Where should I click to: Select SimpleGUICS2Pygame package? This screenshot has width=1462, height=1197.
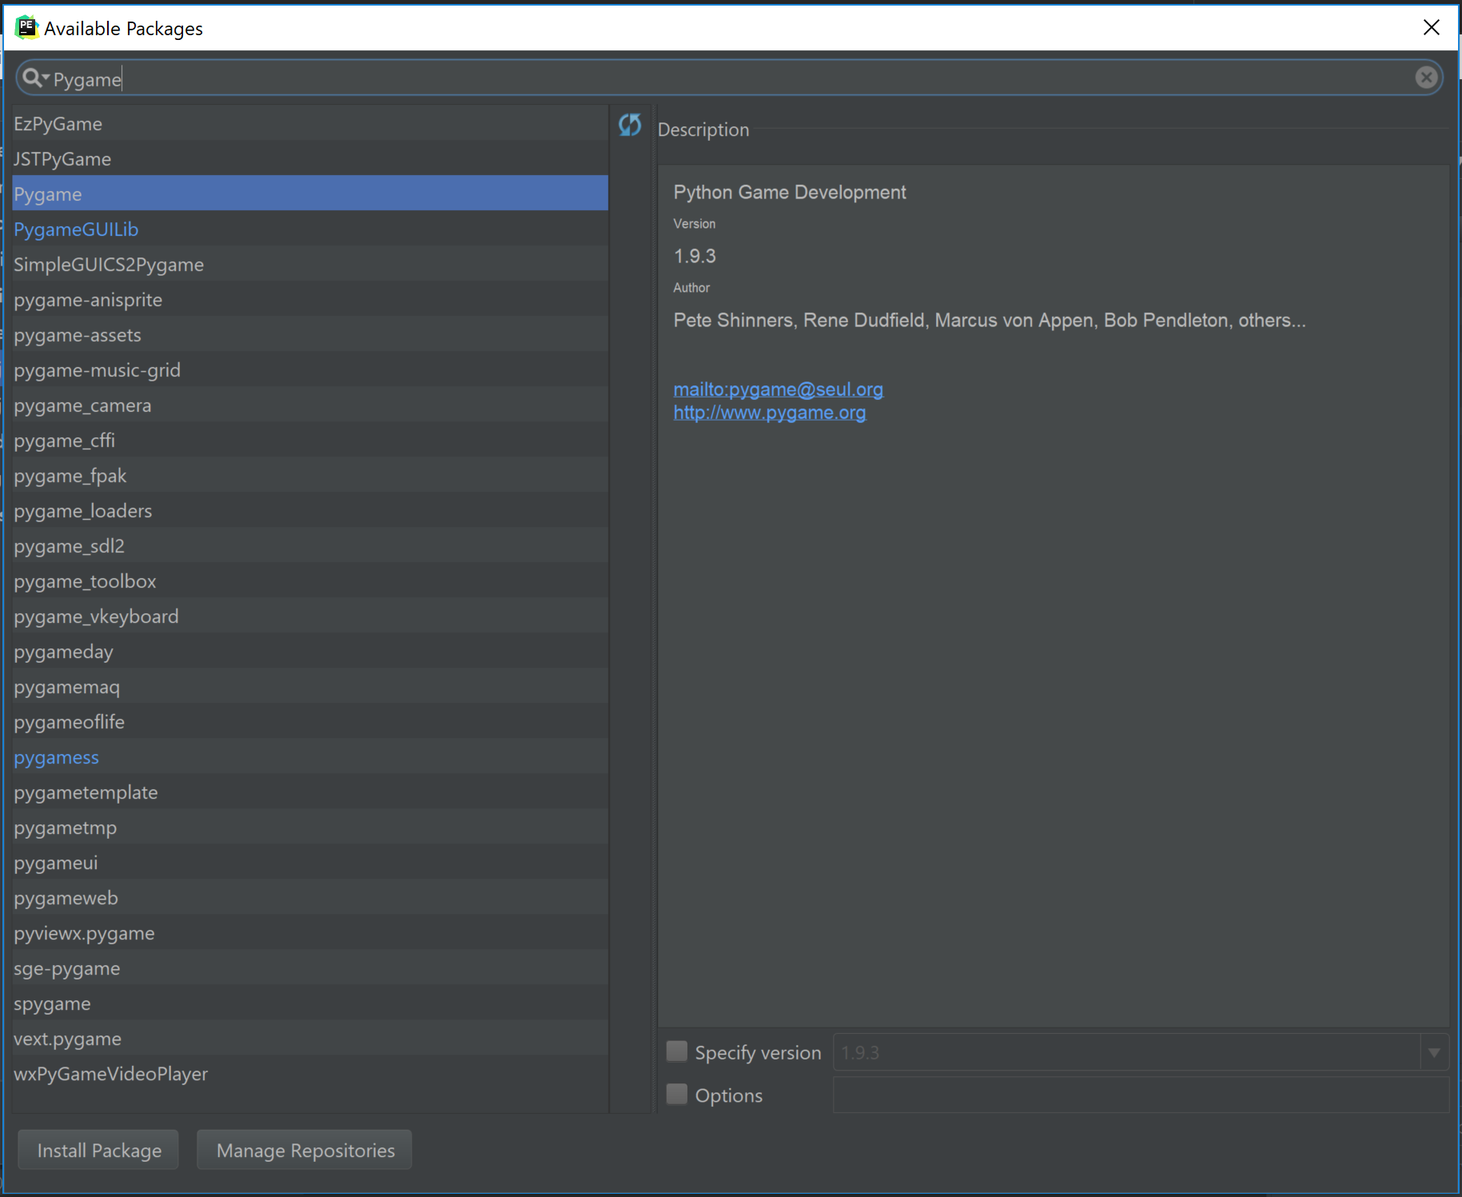[x=310, y=265]
